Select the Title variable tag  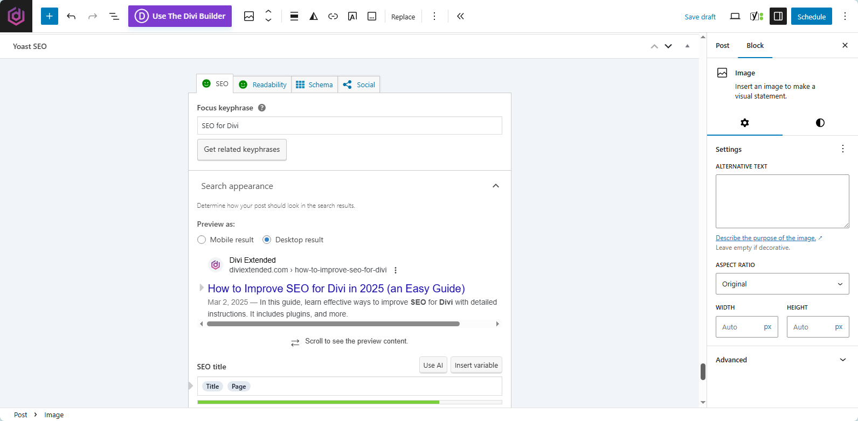click(213, 387)
